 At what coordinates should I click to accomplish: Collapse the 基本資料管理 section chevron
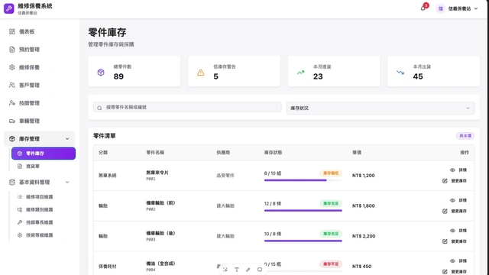[x=67, y=182]
